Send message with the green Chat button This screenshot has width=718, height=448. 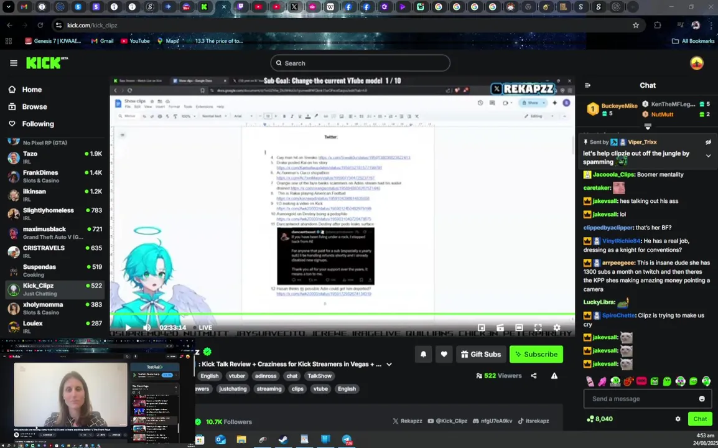pos(700,419)
